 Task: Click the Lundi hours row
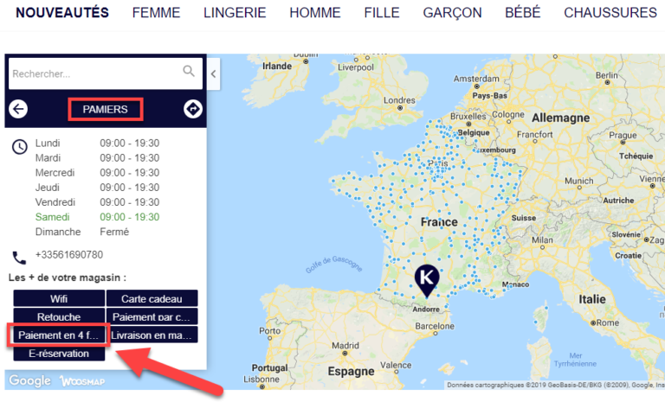click(97, 144)
